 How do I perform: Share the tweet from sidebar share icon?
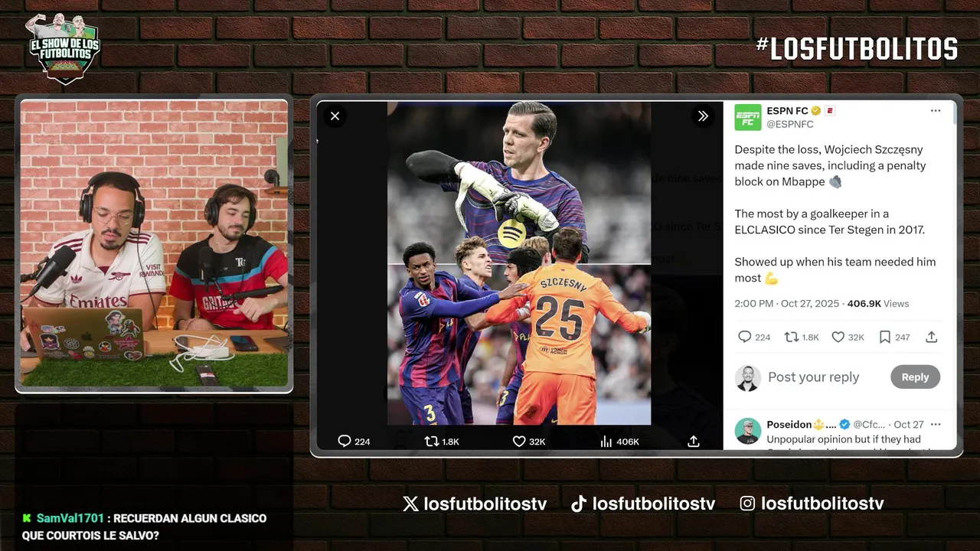(x=931, y=337)
